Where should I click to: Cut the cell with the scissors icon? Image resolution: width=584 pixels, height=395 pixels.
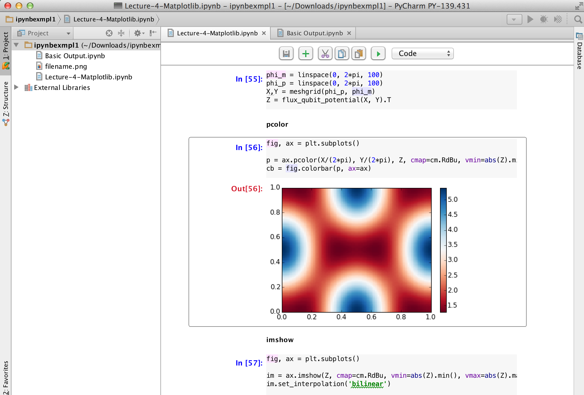(x=325, y=53)
